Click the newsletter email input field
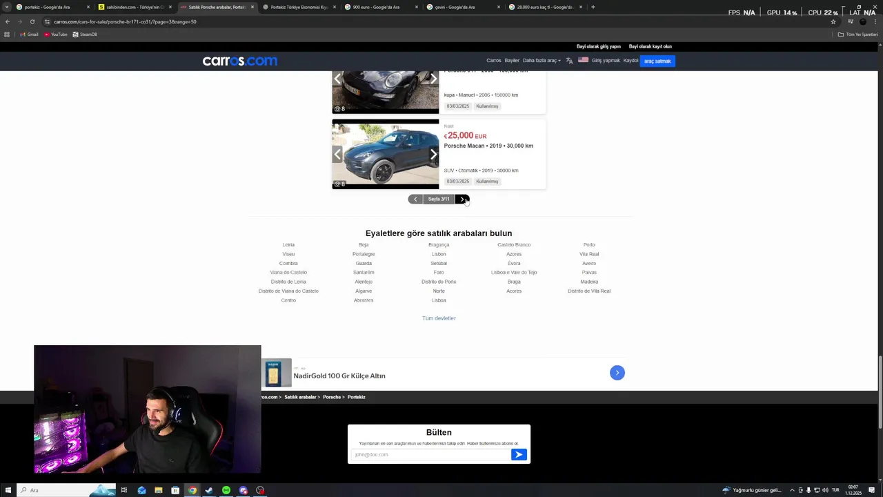This screenshot has width=883, height=497. 431,454
